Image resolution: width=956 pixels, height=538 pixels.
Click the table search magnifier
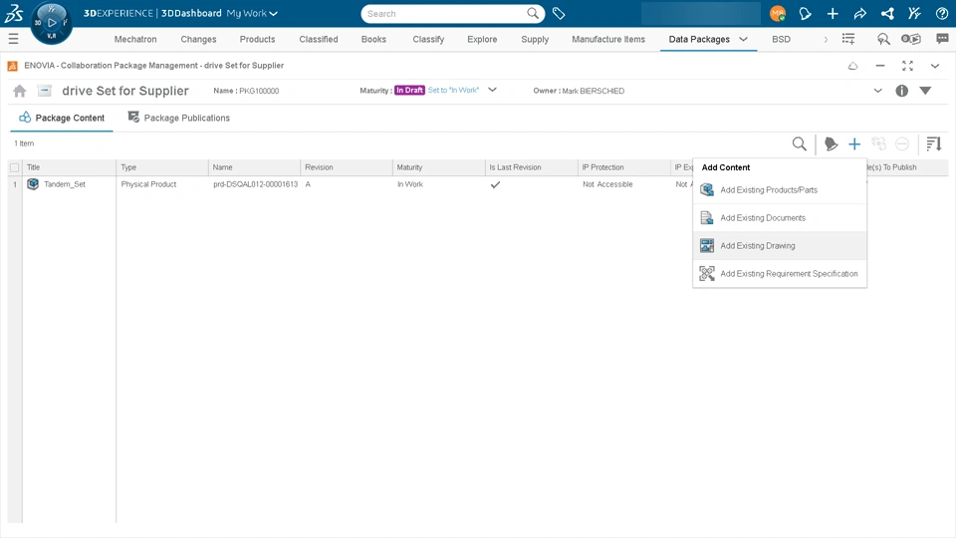tap(800, 143)
